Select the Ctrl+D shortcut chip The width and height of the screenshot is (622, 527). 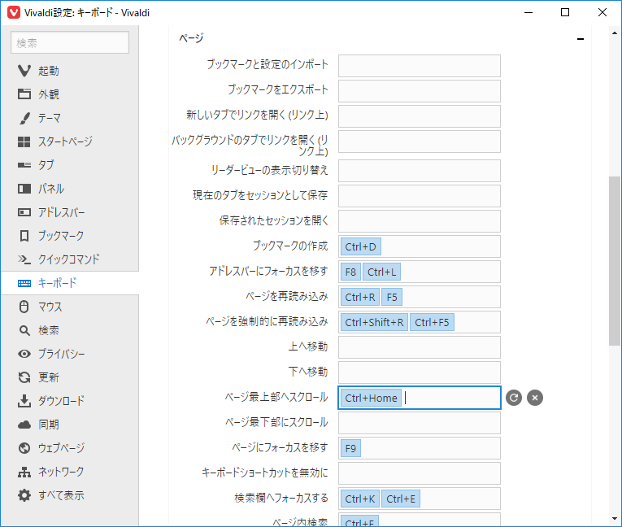point(360,247)
